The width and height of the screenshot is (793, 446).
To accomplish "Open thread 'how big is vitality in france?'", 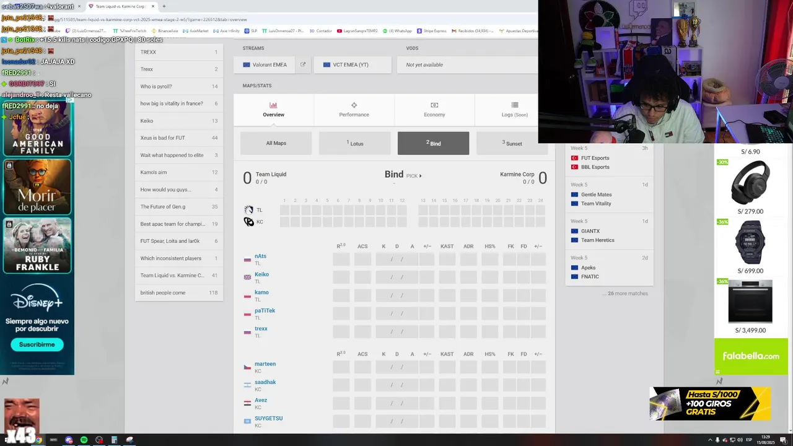I will (179, 103).
